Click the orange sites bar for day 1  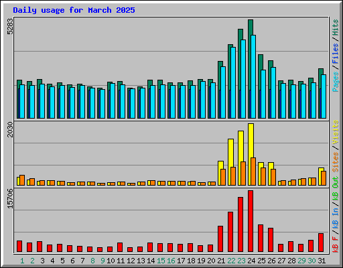click(x=22, y=180)
